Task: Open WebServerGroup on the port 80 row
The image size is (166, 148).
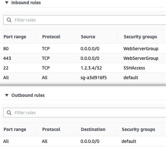Action: [141, 49]
